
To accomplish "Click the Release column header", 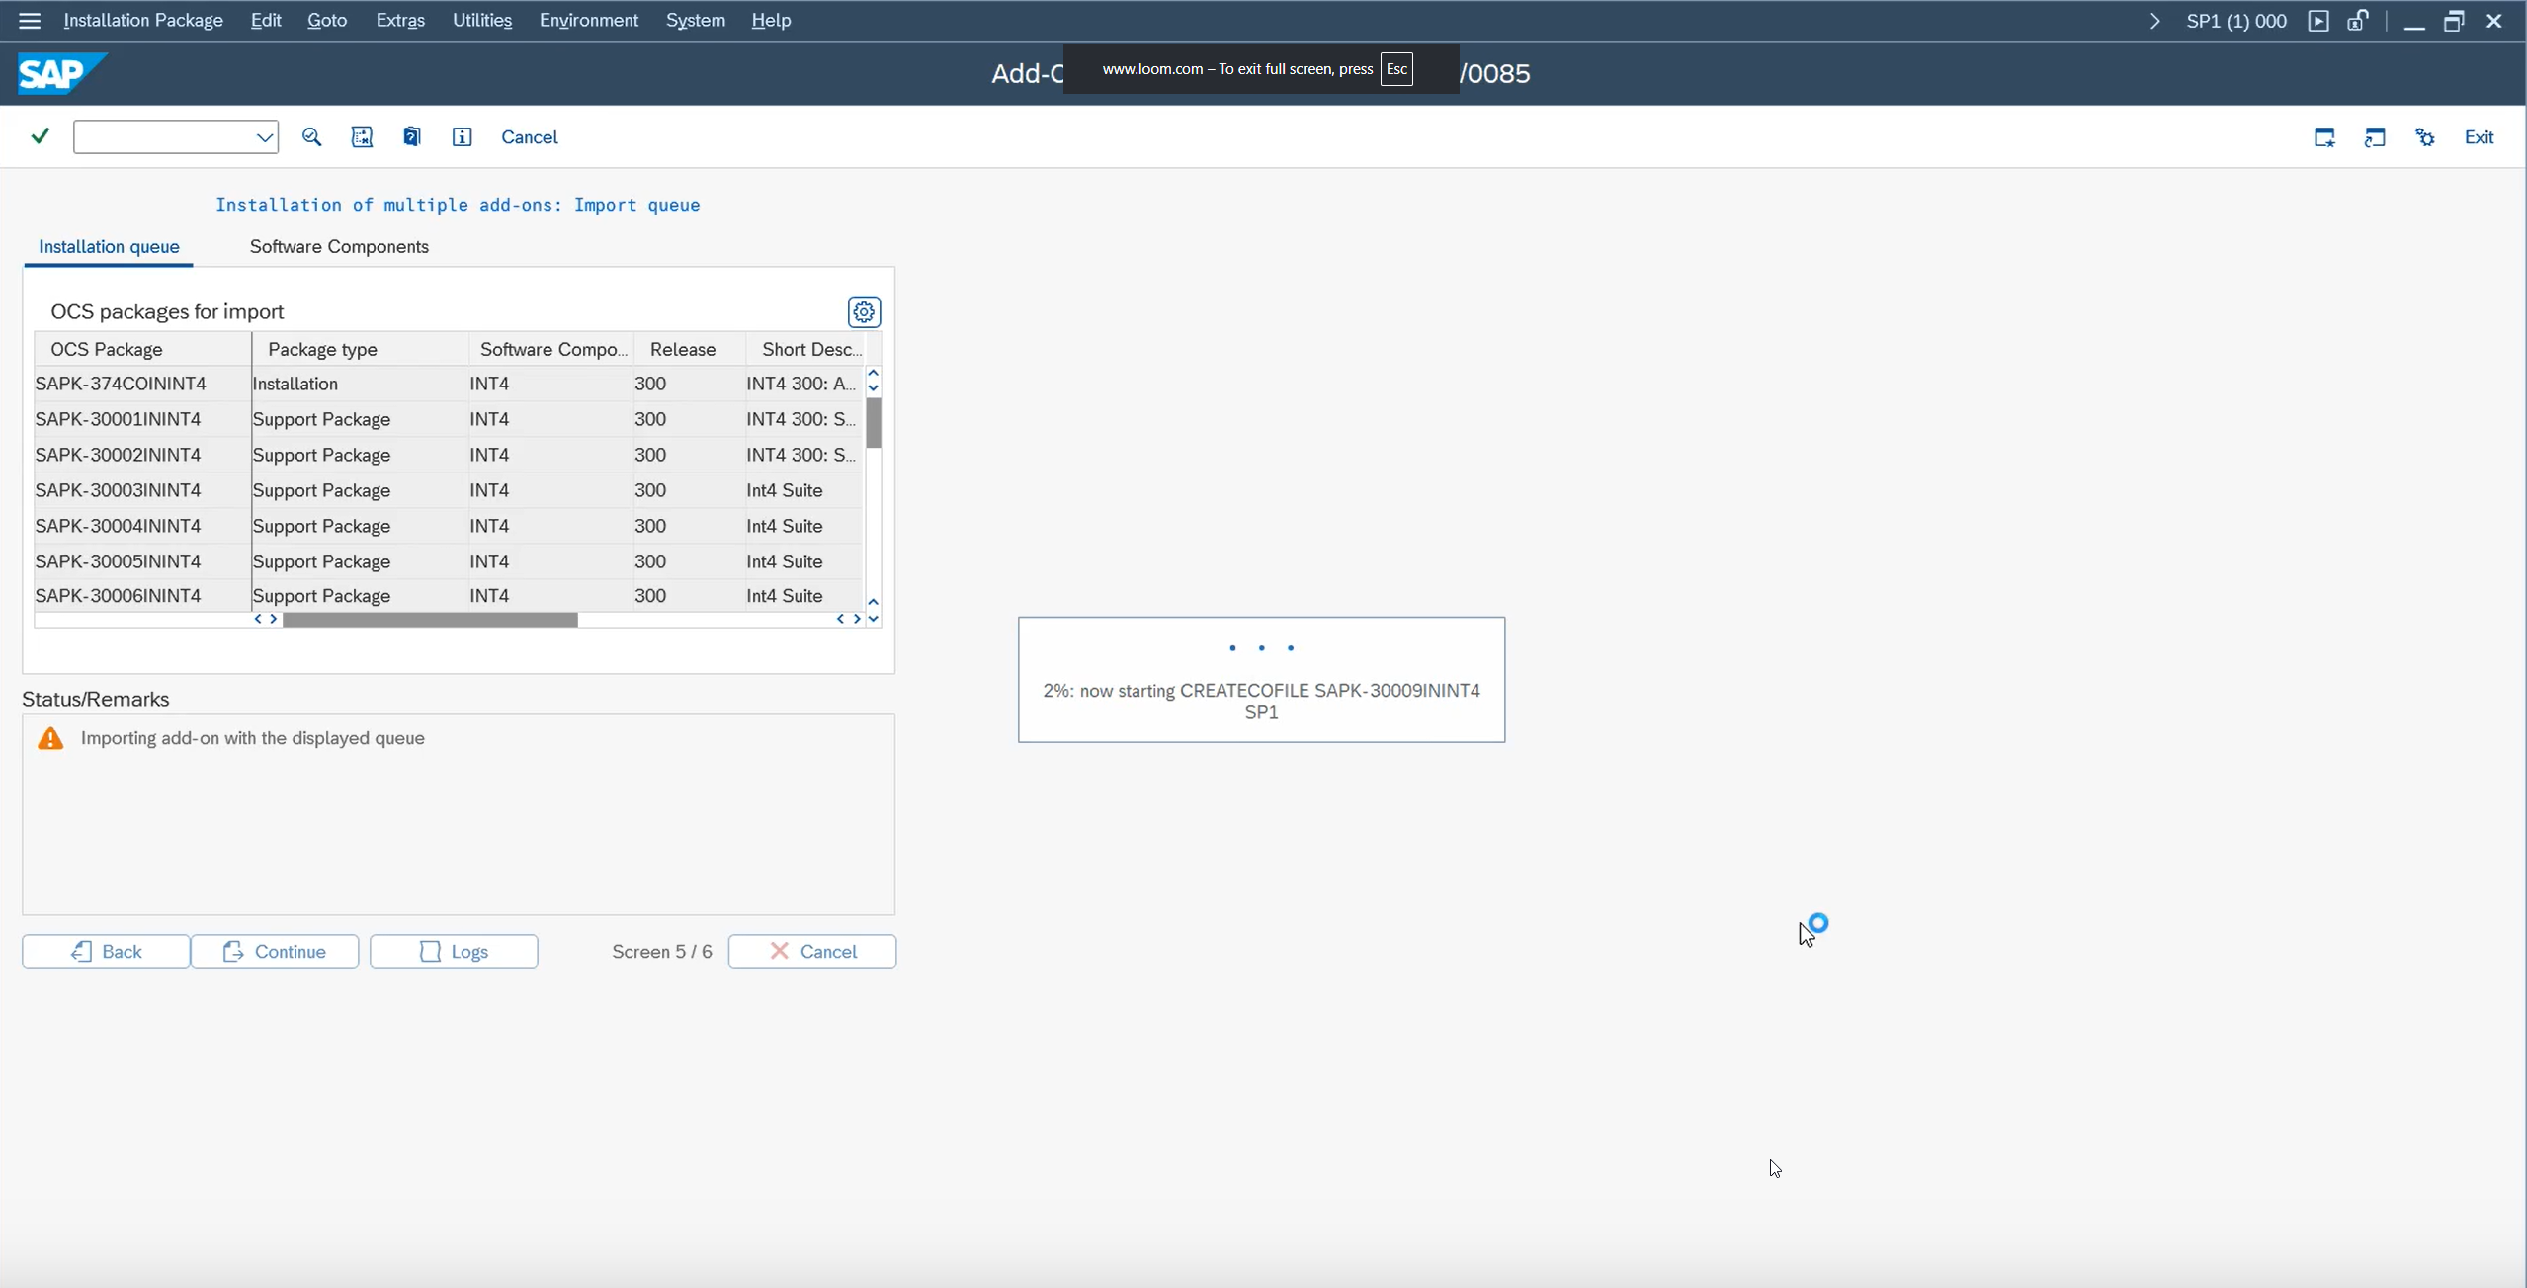I will [689, 349].
